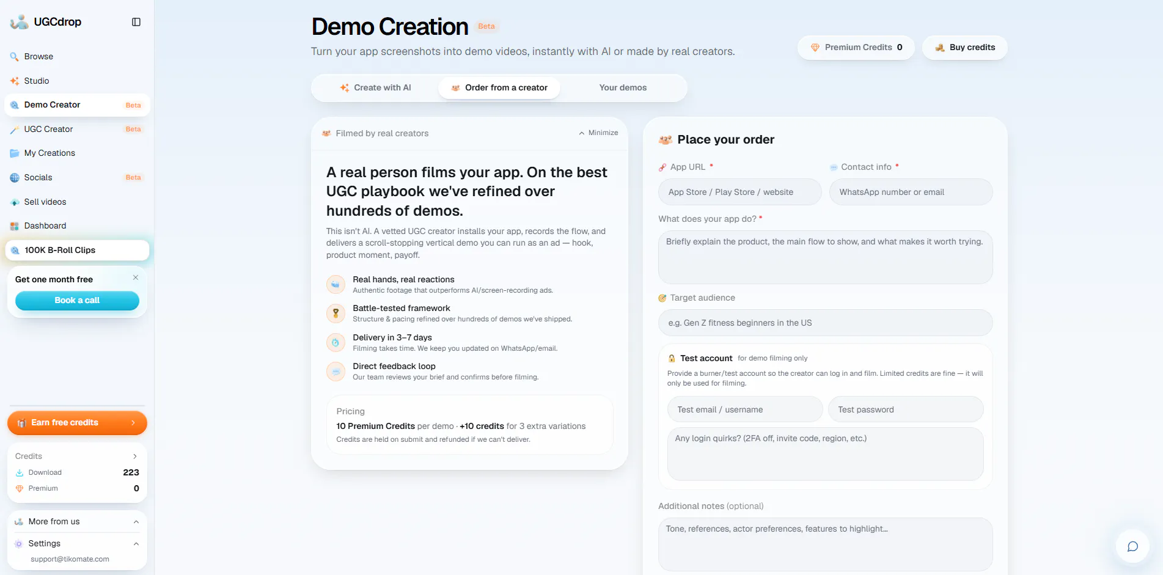1163x575 pixels.
Task: Click the Settings gear icon
Action: (19, 544)
